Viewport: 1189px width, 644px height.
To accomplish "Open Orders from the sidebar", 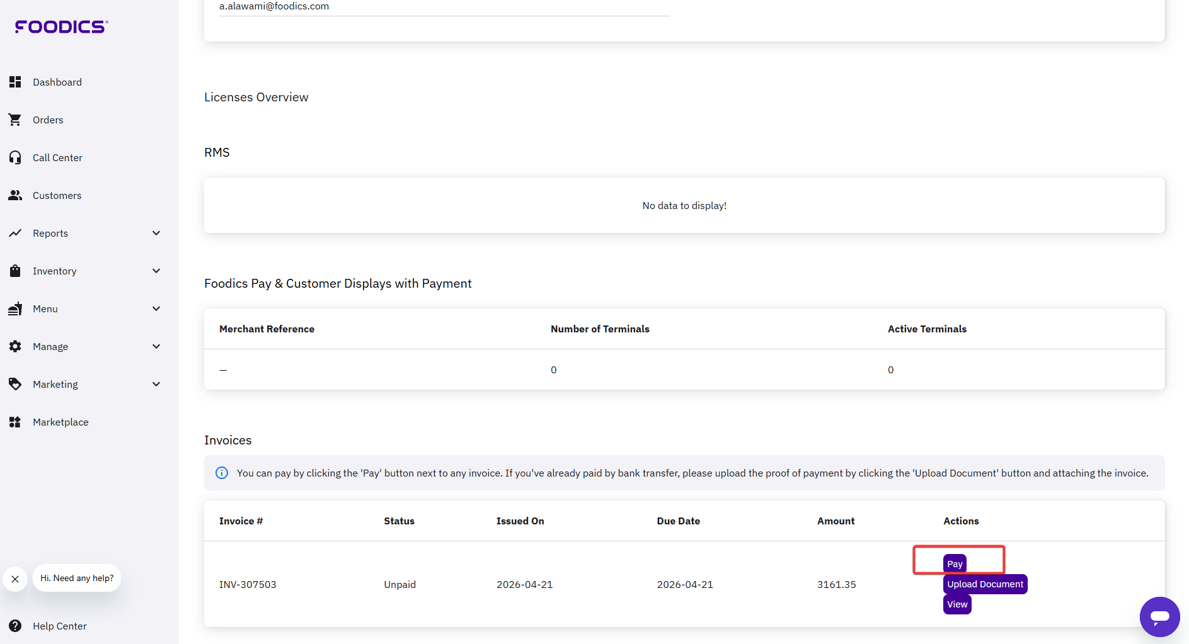I will pos(48,120).
